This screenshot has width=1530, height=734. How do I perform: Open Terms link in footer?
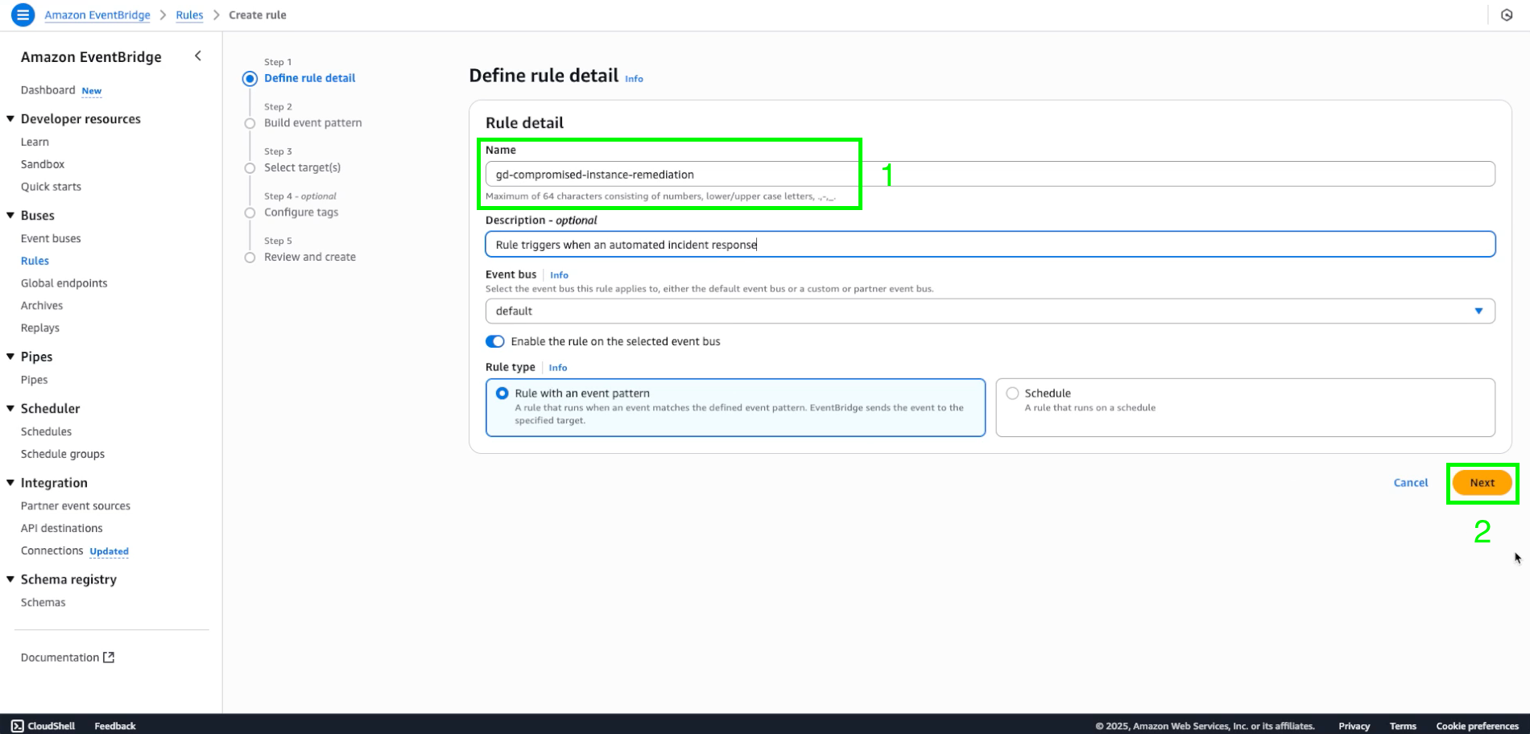click(1403, 726)
